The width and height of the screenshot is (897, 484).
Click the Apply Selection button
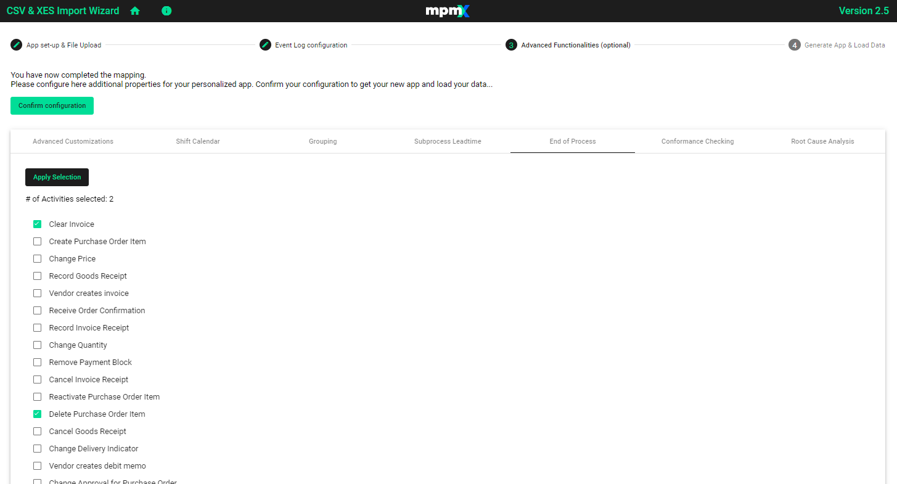pyautogui.click(x=57, y=177)
